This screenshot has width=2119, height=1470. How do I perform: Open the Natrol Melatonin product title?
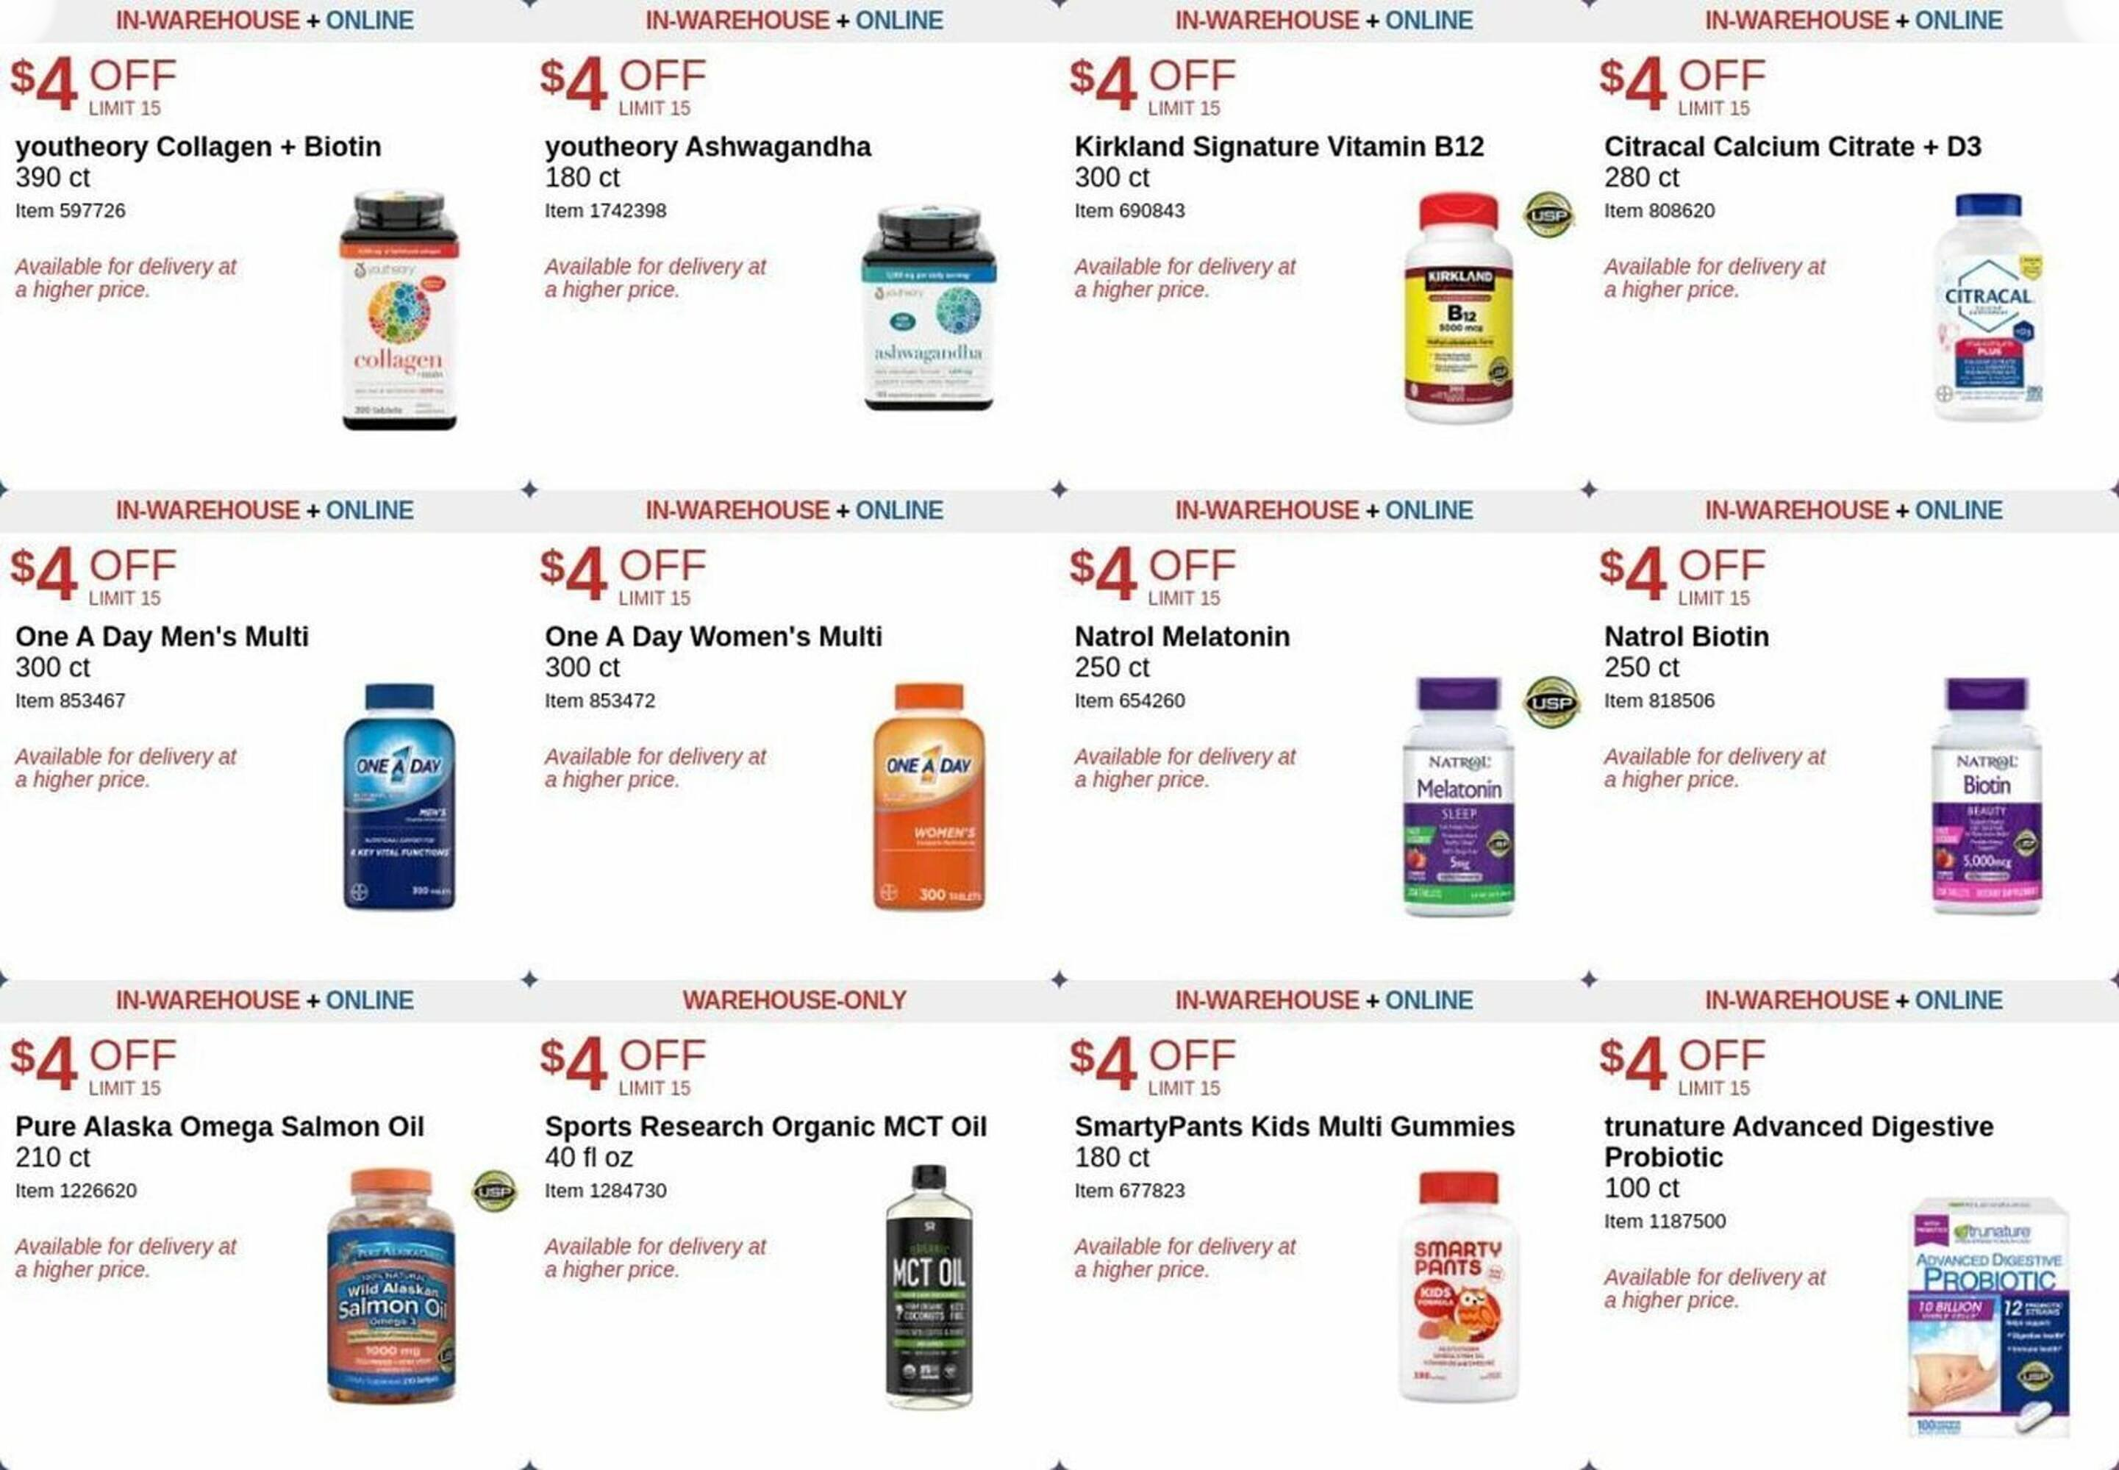pyautogui.click(x=1182, y=637)
